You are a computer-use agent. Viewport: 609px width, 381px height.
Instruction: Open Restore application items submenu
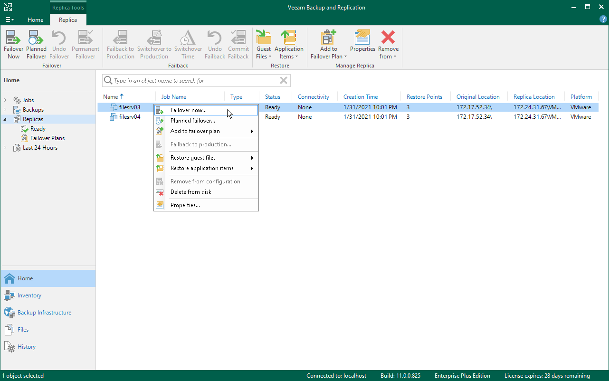pos(206,168)
